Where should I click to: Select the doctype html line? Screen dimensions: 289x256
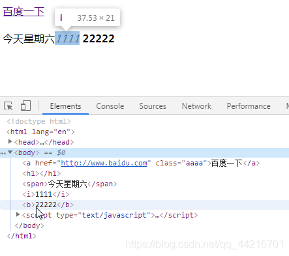pos(38,121)
